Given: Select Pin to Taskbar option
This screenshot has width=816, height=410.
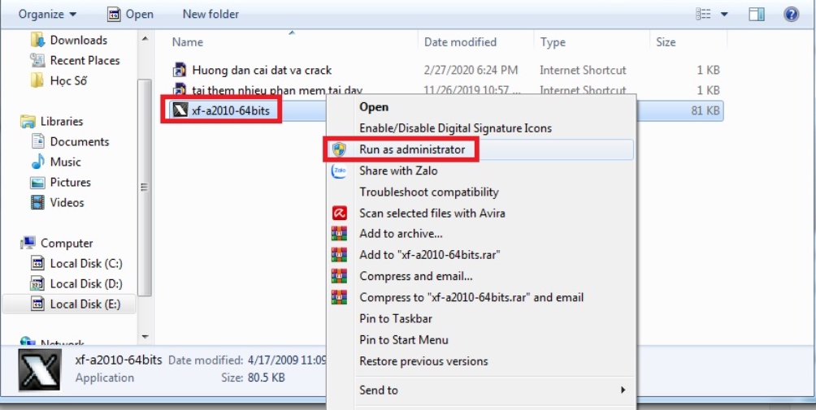Looking at the screenshot, I should pos(396,319).
